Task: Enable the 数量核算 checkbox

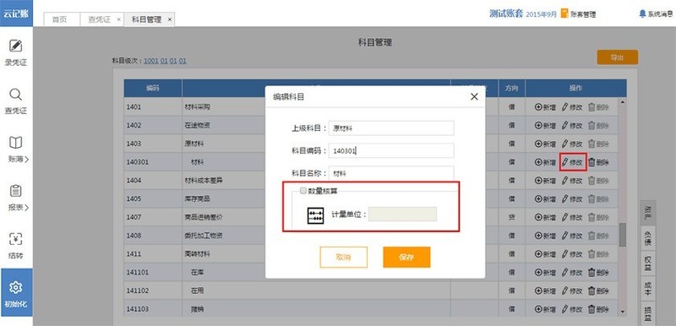Action: pos(303,190)
